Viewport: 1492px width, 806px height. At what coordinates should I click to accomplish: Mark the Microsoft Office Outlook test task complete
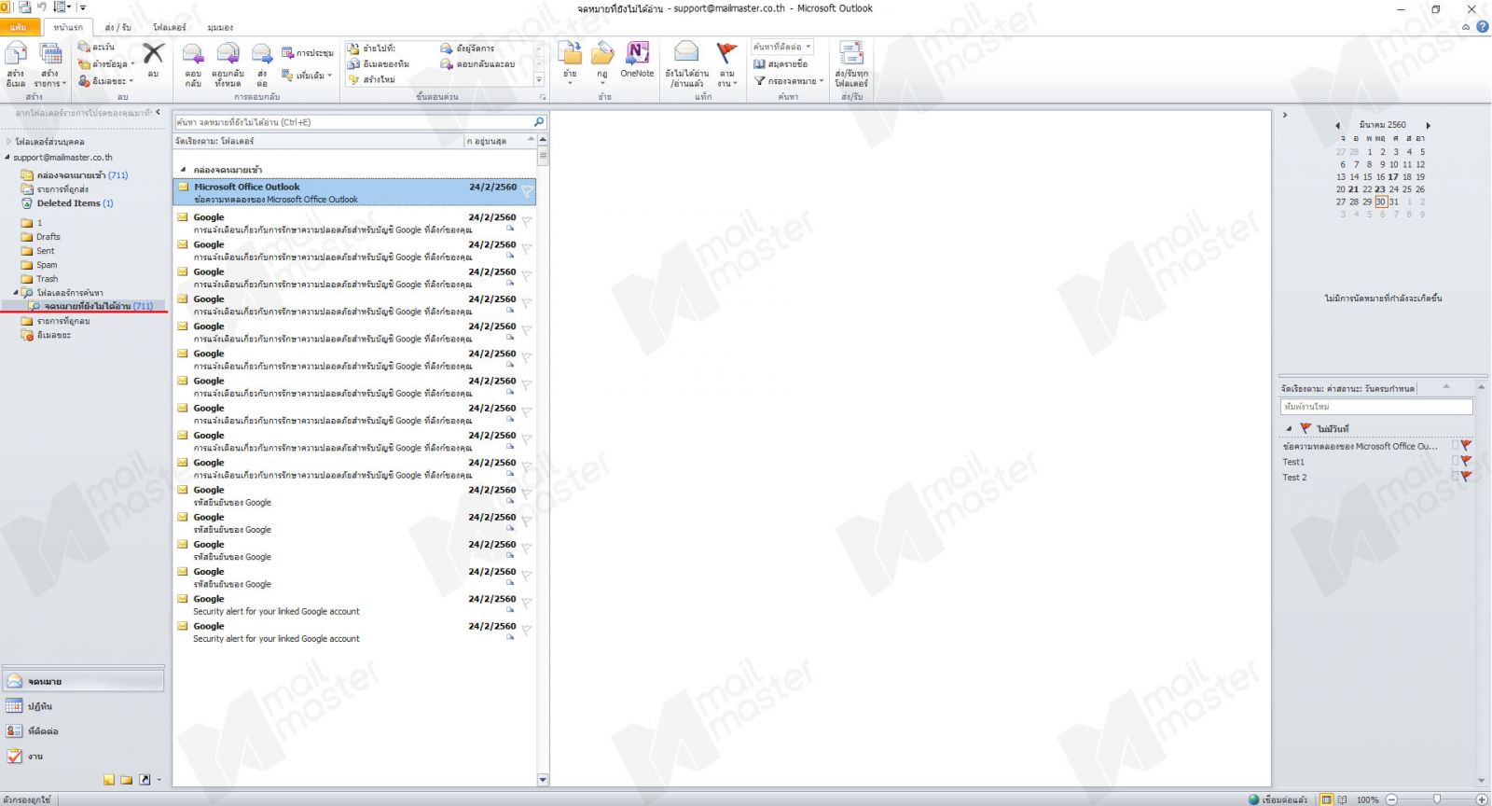(1455, 446)
